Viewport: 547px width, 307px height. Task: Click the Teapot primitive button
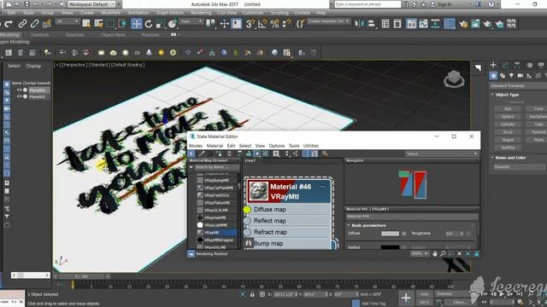click(508, 140)
